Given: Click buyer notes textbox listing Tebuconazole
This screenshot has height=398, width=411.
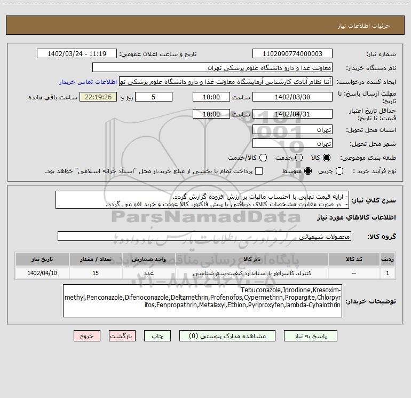Looking at the screenshot, I should tap(203, 301).
